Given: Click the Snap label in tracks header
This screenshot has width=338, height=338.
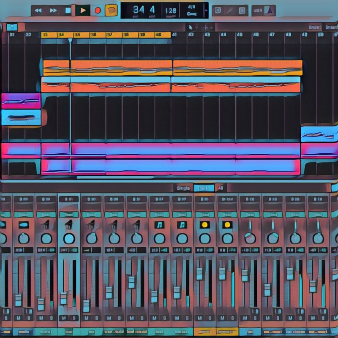Looking at the screenshot, I should click(x=313, y=27).
